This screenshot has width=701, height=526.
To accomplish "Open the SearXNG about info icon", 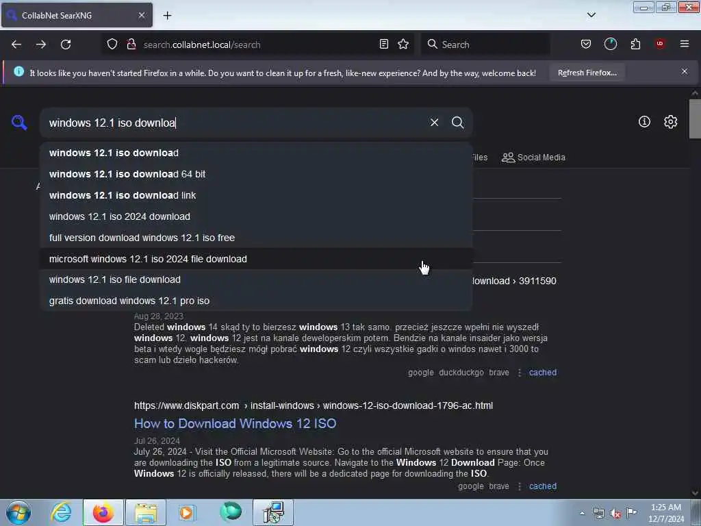I will pos(644,122).
